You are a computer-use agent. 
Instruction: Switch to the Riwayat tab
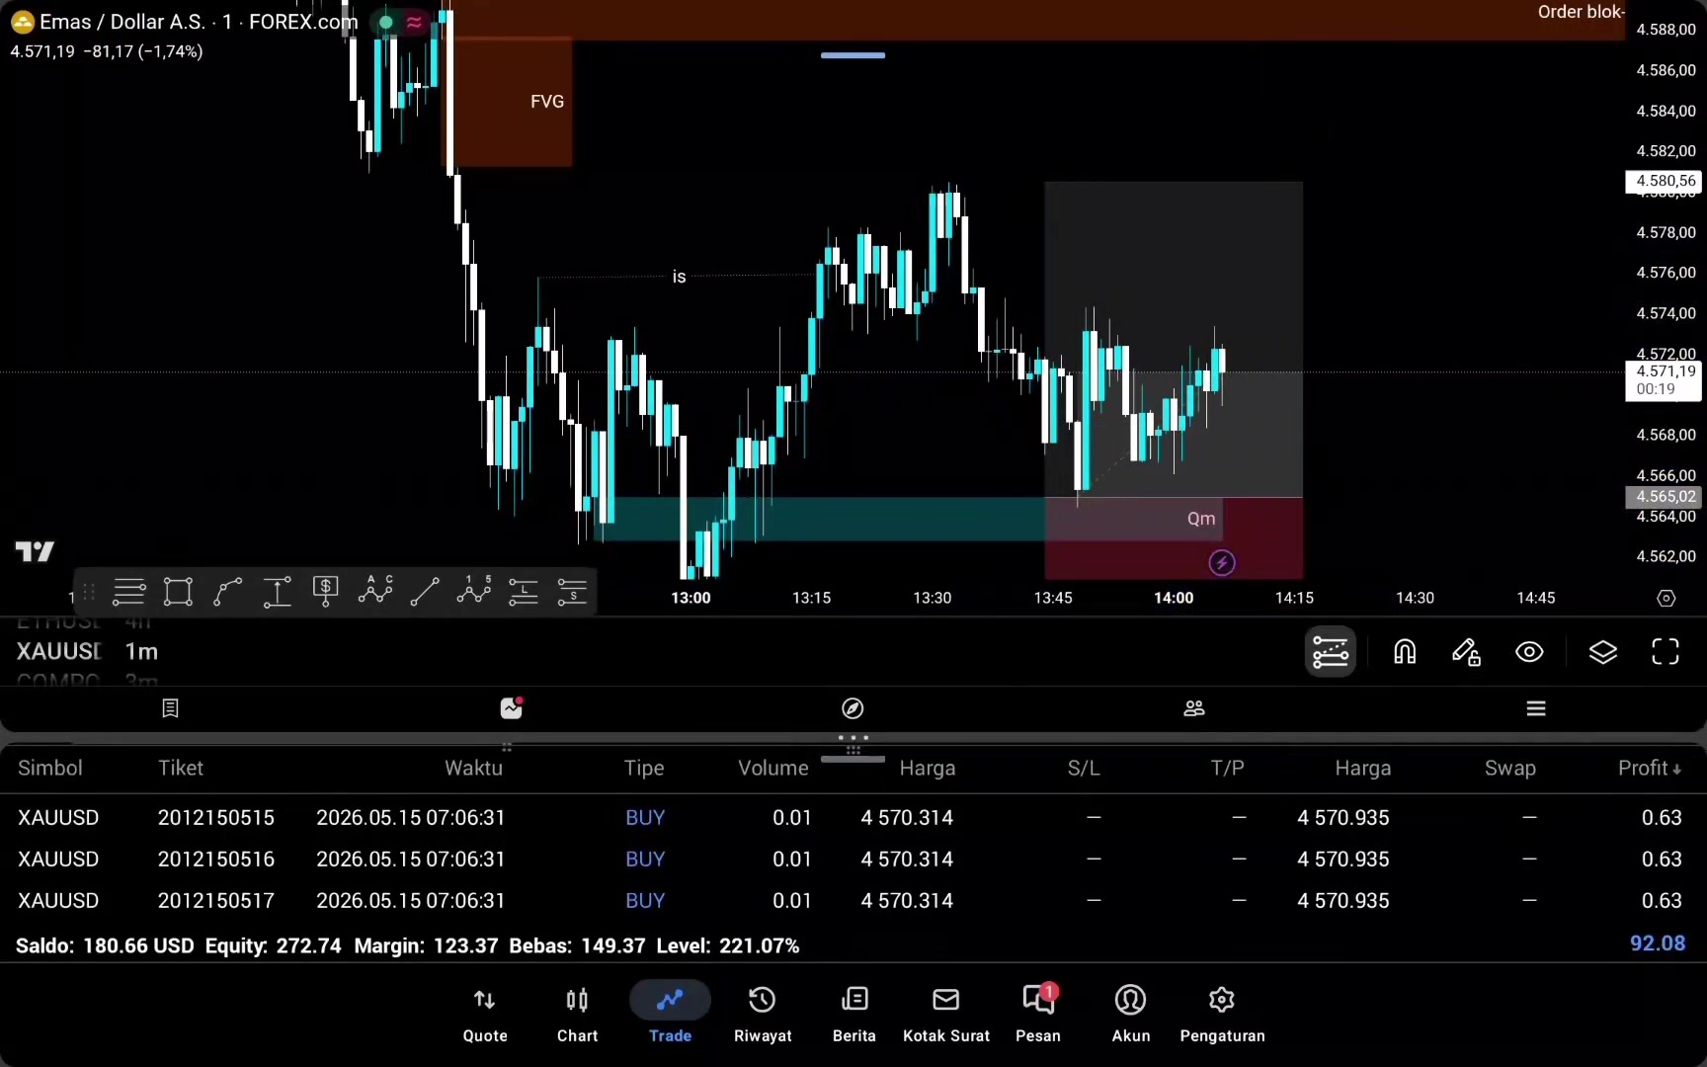[763, 1014]
